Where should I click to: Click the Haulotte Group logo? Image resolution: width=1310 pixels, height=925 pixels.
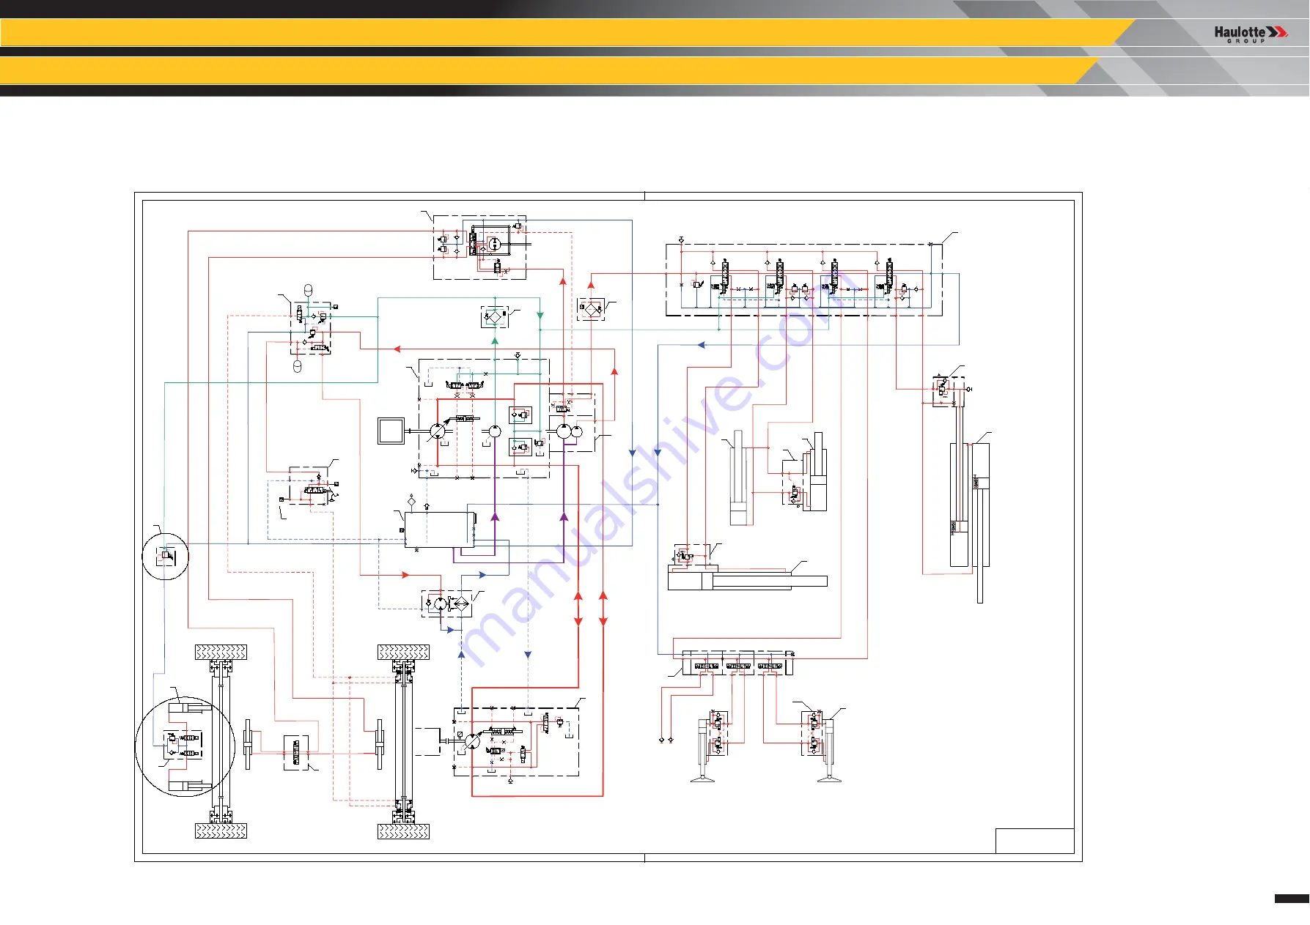1251,34
